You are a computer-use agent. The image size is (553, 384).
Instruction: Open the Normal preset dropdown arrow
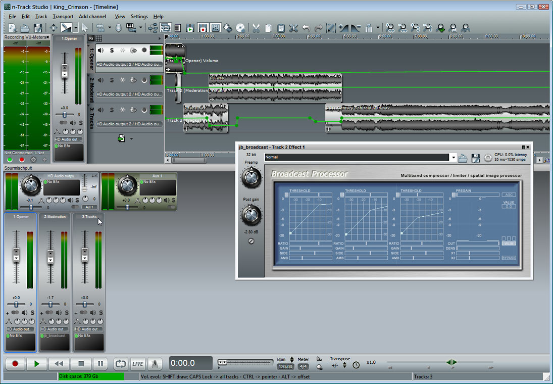click(x=453, y=158)
